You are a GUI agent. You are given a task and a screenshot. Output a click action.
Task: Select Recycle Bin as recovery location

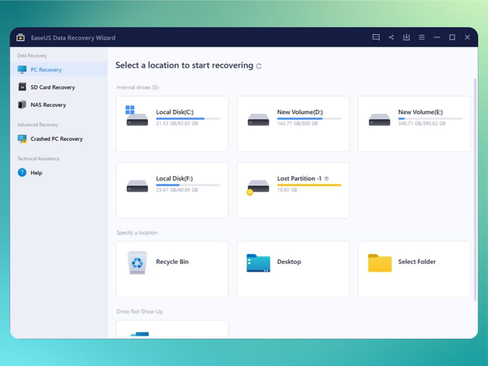[172, 269]
